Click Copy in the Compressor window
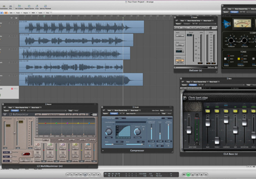The image size is (256, 179). [x=163, y=113]
